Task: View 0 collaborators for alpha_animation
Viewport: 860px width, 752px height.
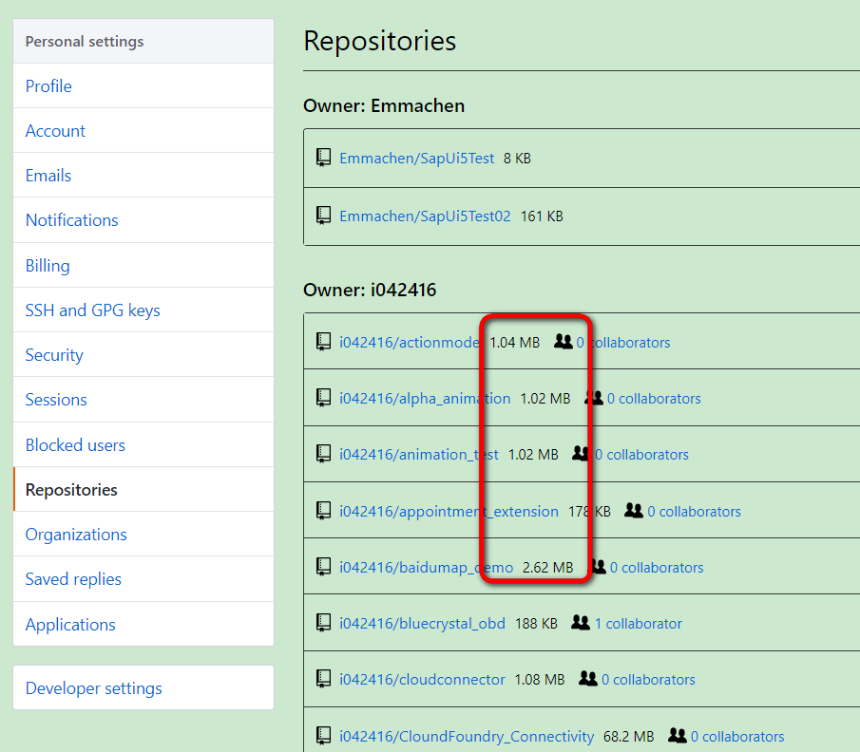Action: tap(654, 399)
